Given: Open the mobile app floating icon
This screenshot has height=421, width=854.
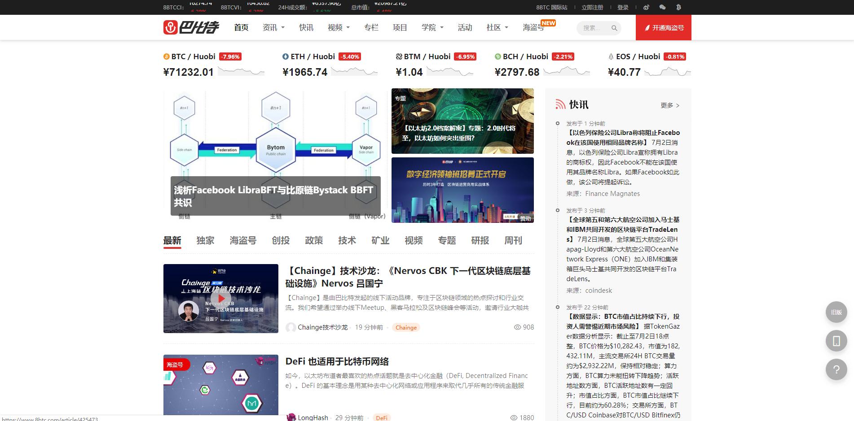Looking at the screenshot, I should pyautogui.click(x=836, y=341).
